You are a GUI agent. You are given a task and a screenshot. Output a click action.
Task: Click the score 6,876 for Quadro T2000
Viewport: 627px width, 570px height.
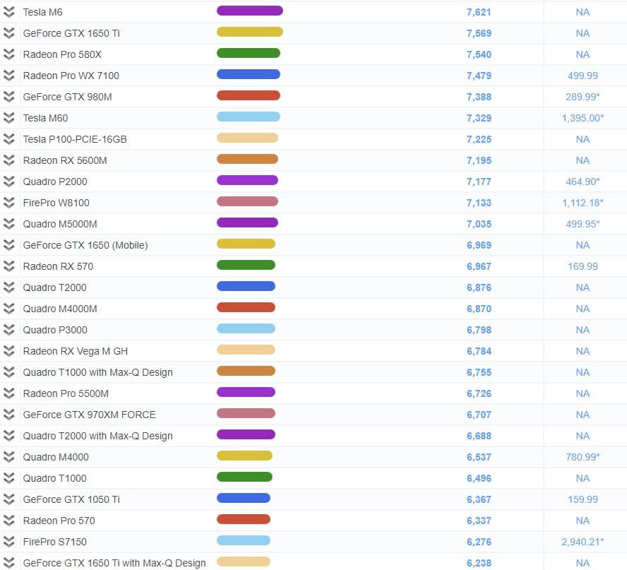point(479,288)
